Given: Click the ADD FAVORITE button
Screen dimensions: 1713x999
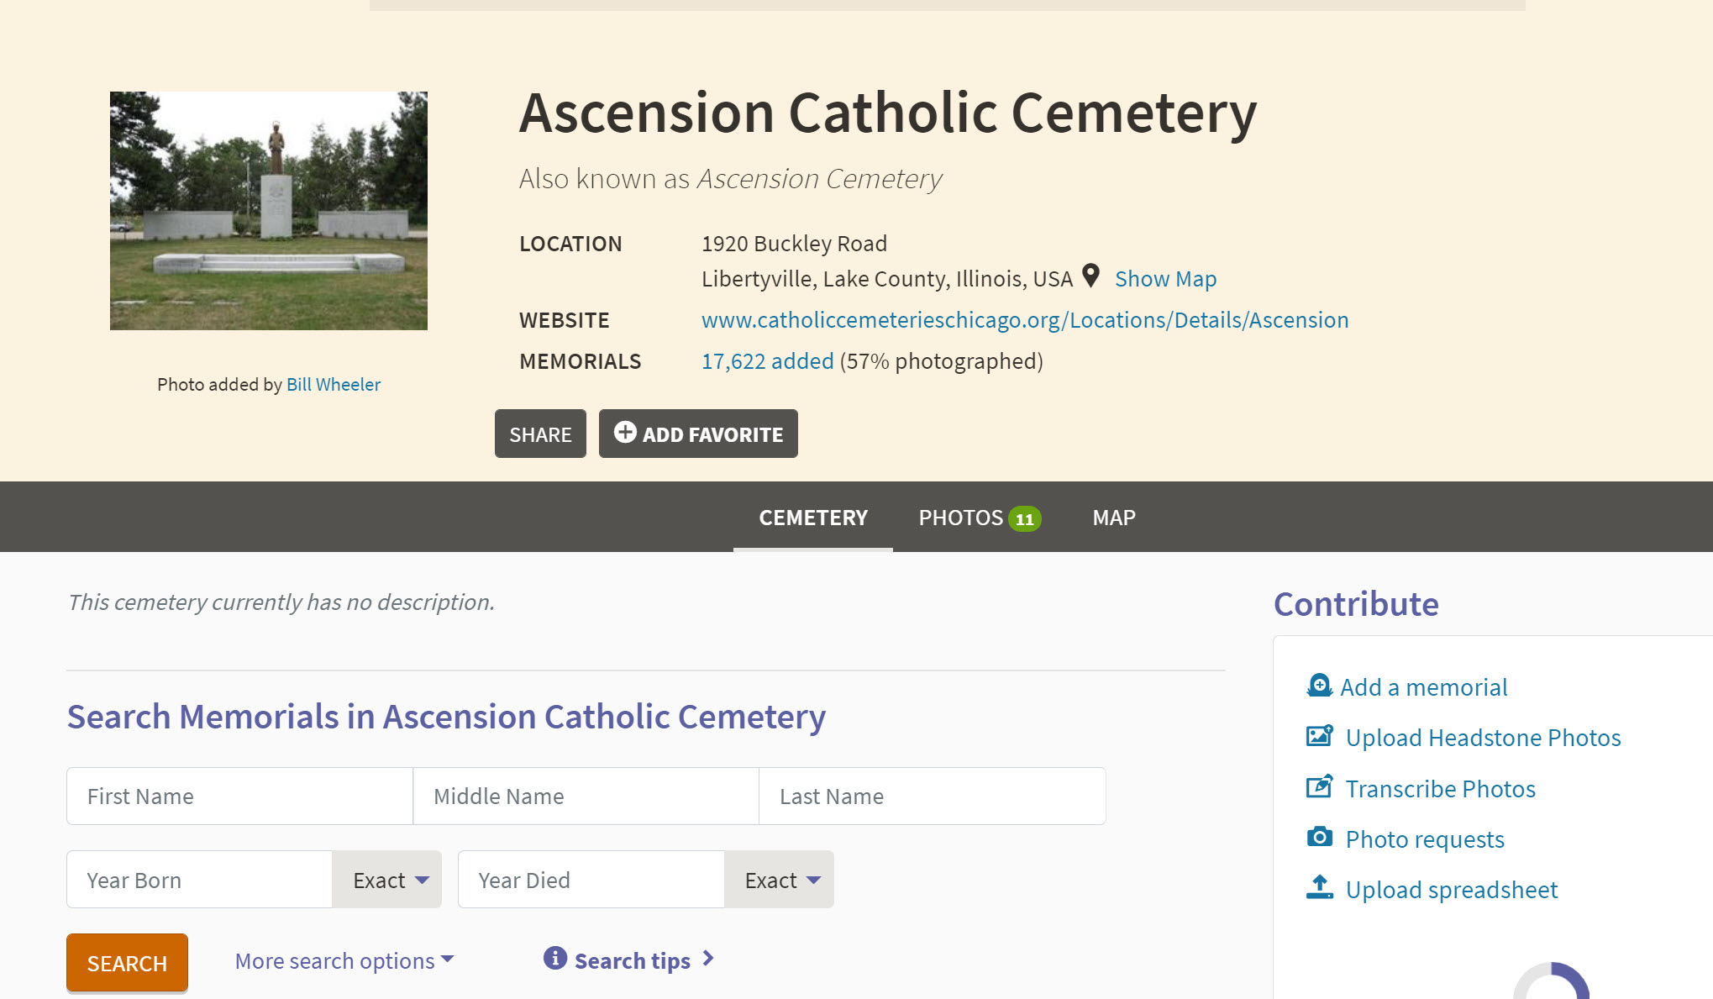Looking at the screenshot, I should pyautogui.click(x=698, y=434).
